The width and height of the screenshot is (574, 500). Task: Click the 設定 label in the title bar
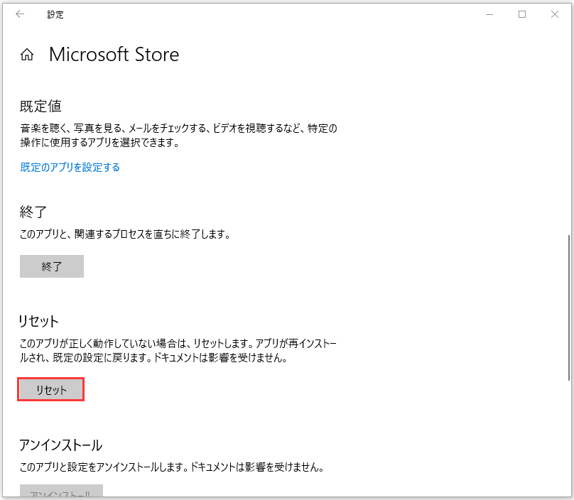55,14
